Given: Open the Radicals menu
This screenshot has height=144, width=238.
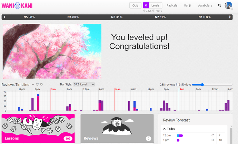Looking at the screenshot, I should coord(172,5).
